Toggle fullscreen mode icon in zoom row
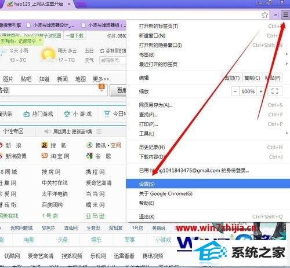 tap(275, 91)
